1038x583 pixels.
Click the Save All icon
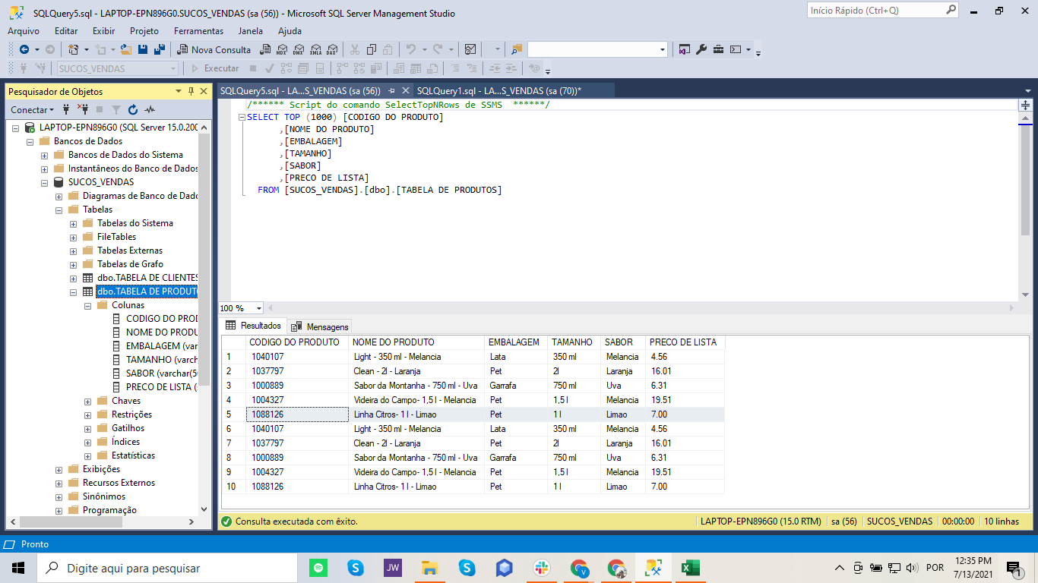coord(160,49)
